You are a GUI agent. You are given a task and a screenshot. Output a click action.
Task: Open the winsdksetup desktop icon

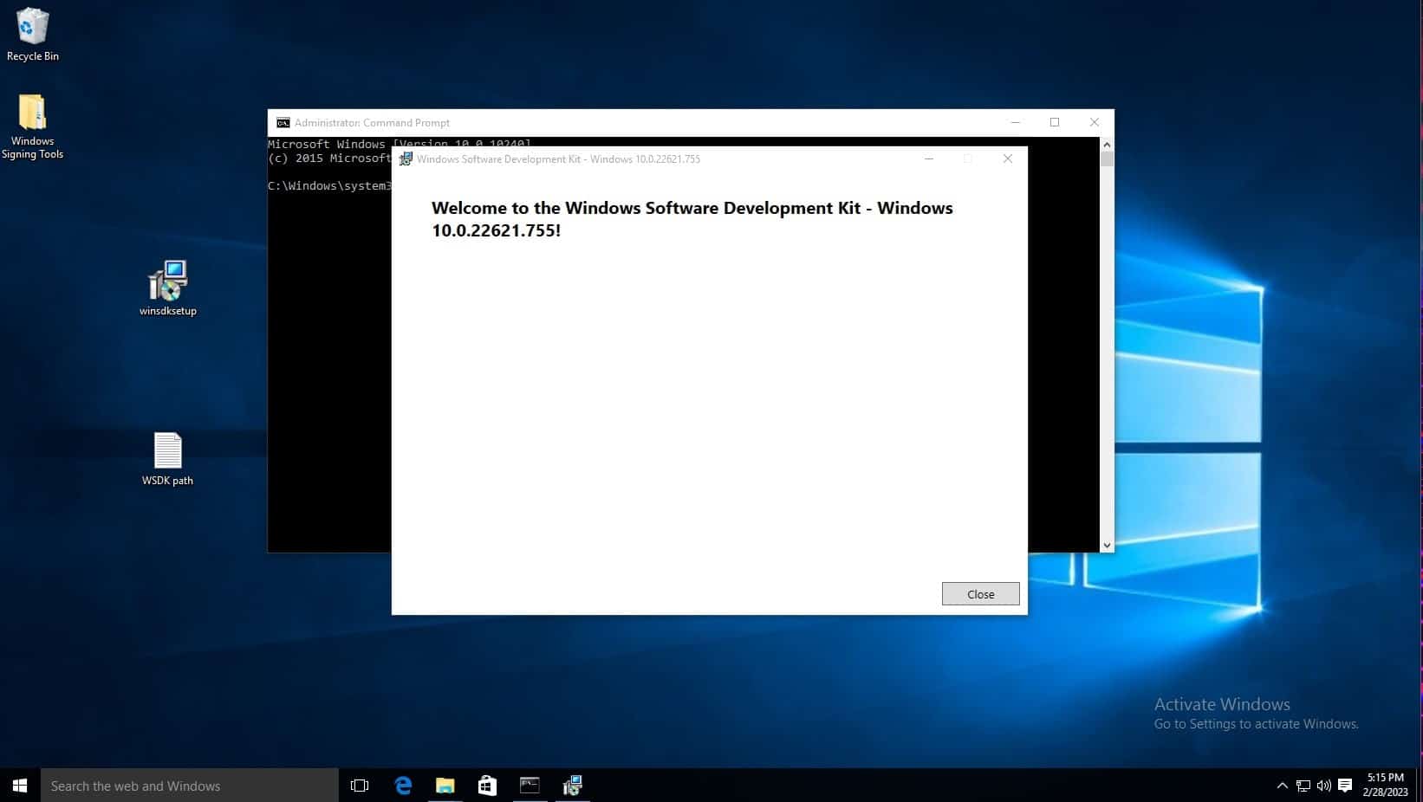[168, 287]
